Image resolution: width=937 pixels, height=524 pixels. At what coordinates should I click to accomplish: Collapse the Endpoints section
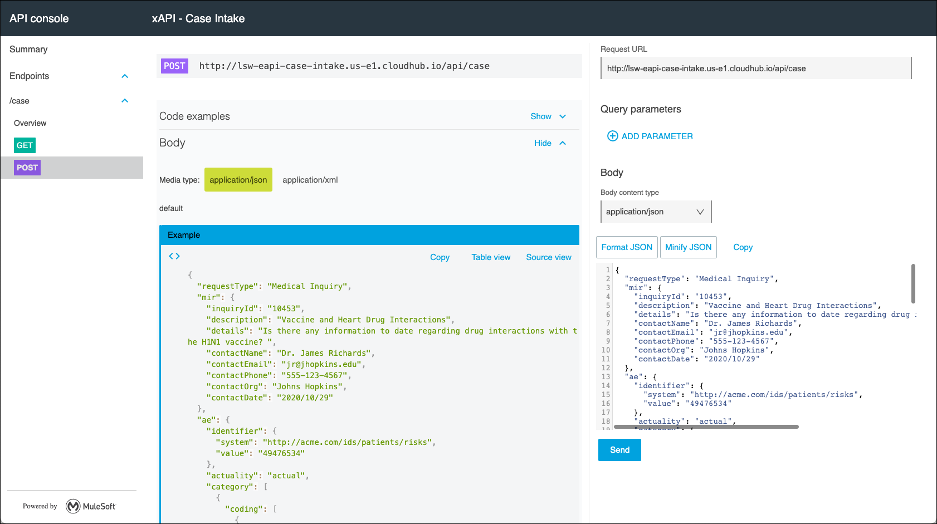point(124,76)
